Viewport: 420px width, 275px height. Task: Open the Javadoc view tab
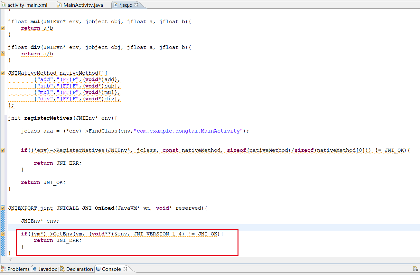pyautogui.click(x=45, y=269)
